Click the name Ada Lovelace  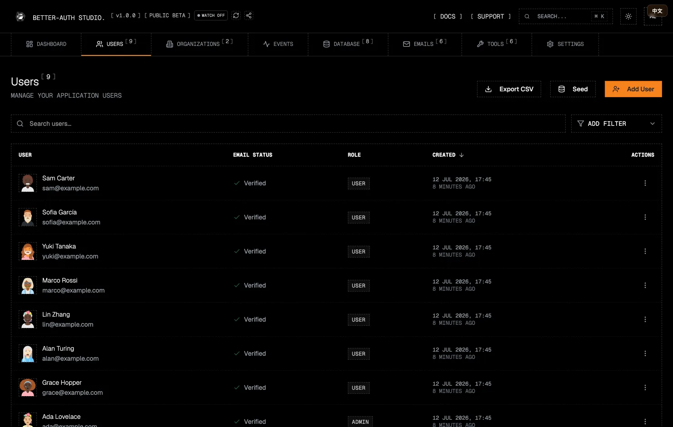[x=61, y=417]
